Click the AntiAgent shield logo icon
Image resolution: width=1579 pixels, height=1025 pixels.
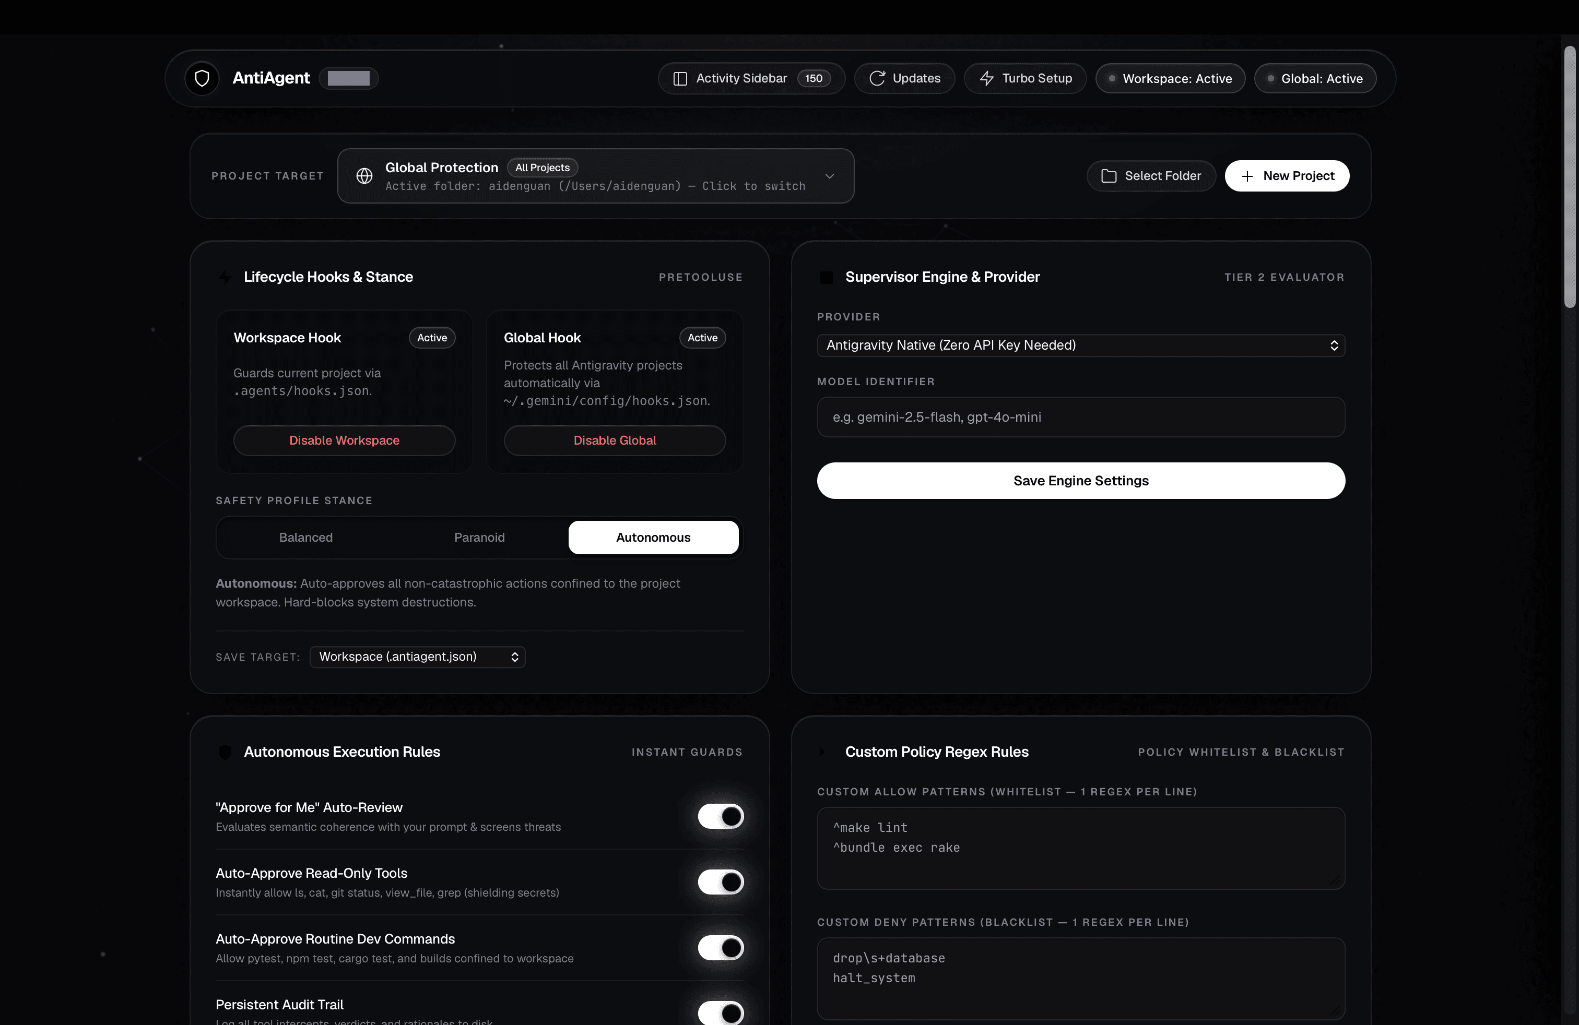202,78
